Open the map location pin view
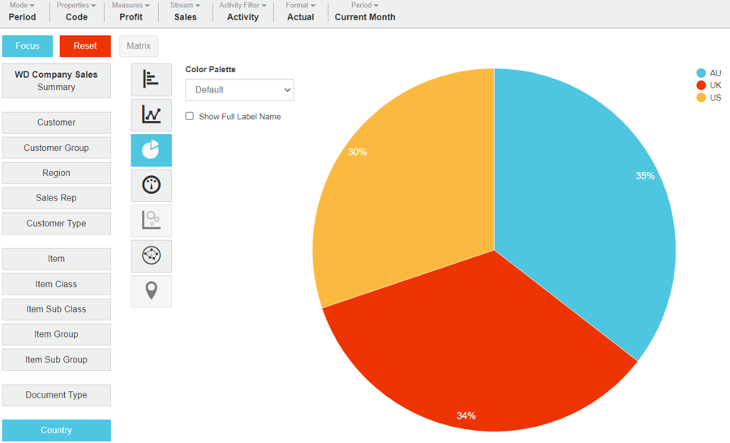The image size is (730, 443). [x=151, y=290]
